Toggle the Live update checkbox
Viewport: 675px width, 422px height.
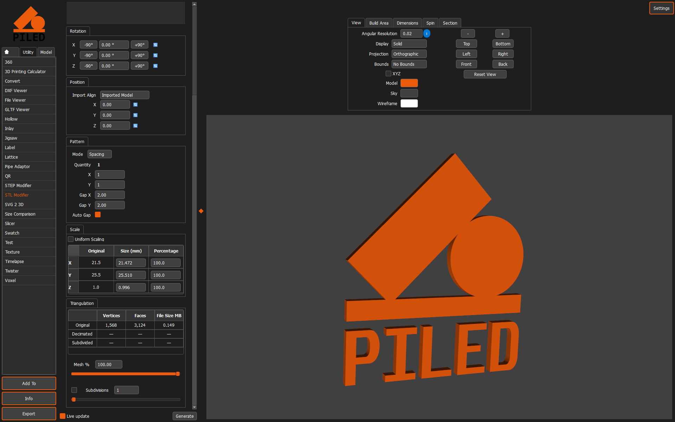(x=63, y=416)
